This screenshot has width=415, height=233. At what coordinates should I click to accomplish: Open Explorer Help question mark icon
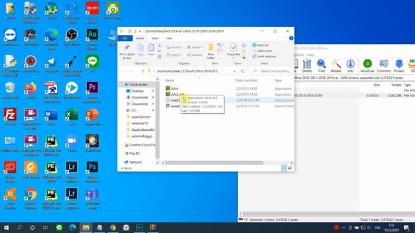coord(291,38)
